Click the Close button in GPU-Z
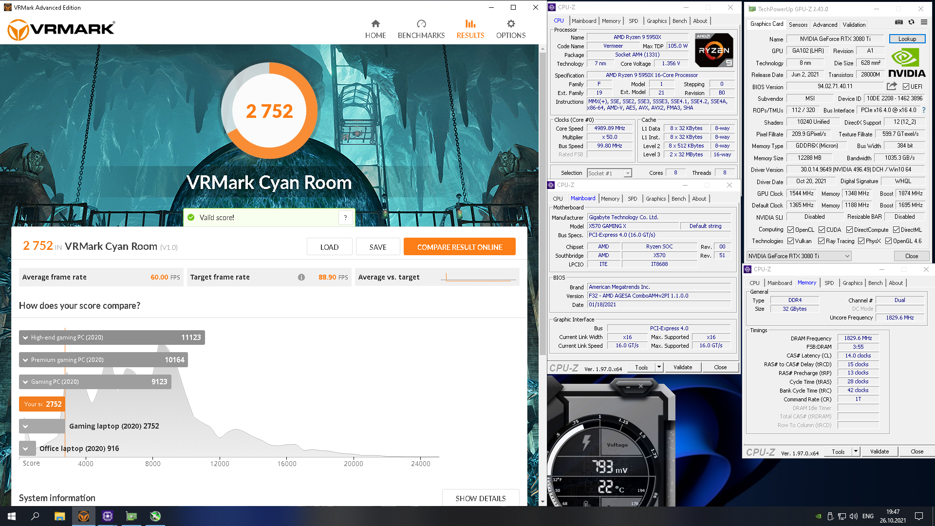 point(911,256)
